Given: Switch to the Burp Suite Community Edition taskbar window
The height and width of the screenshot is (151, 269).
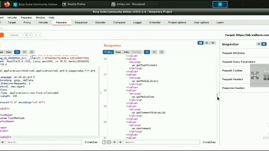Looking at the screenshot, I should 37,5.
